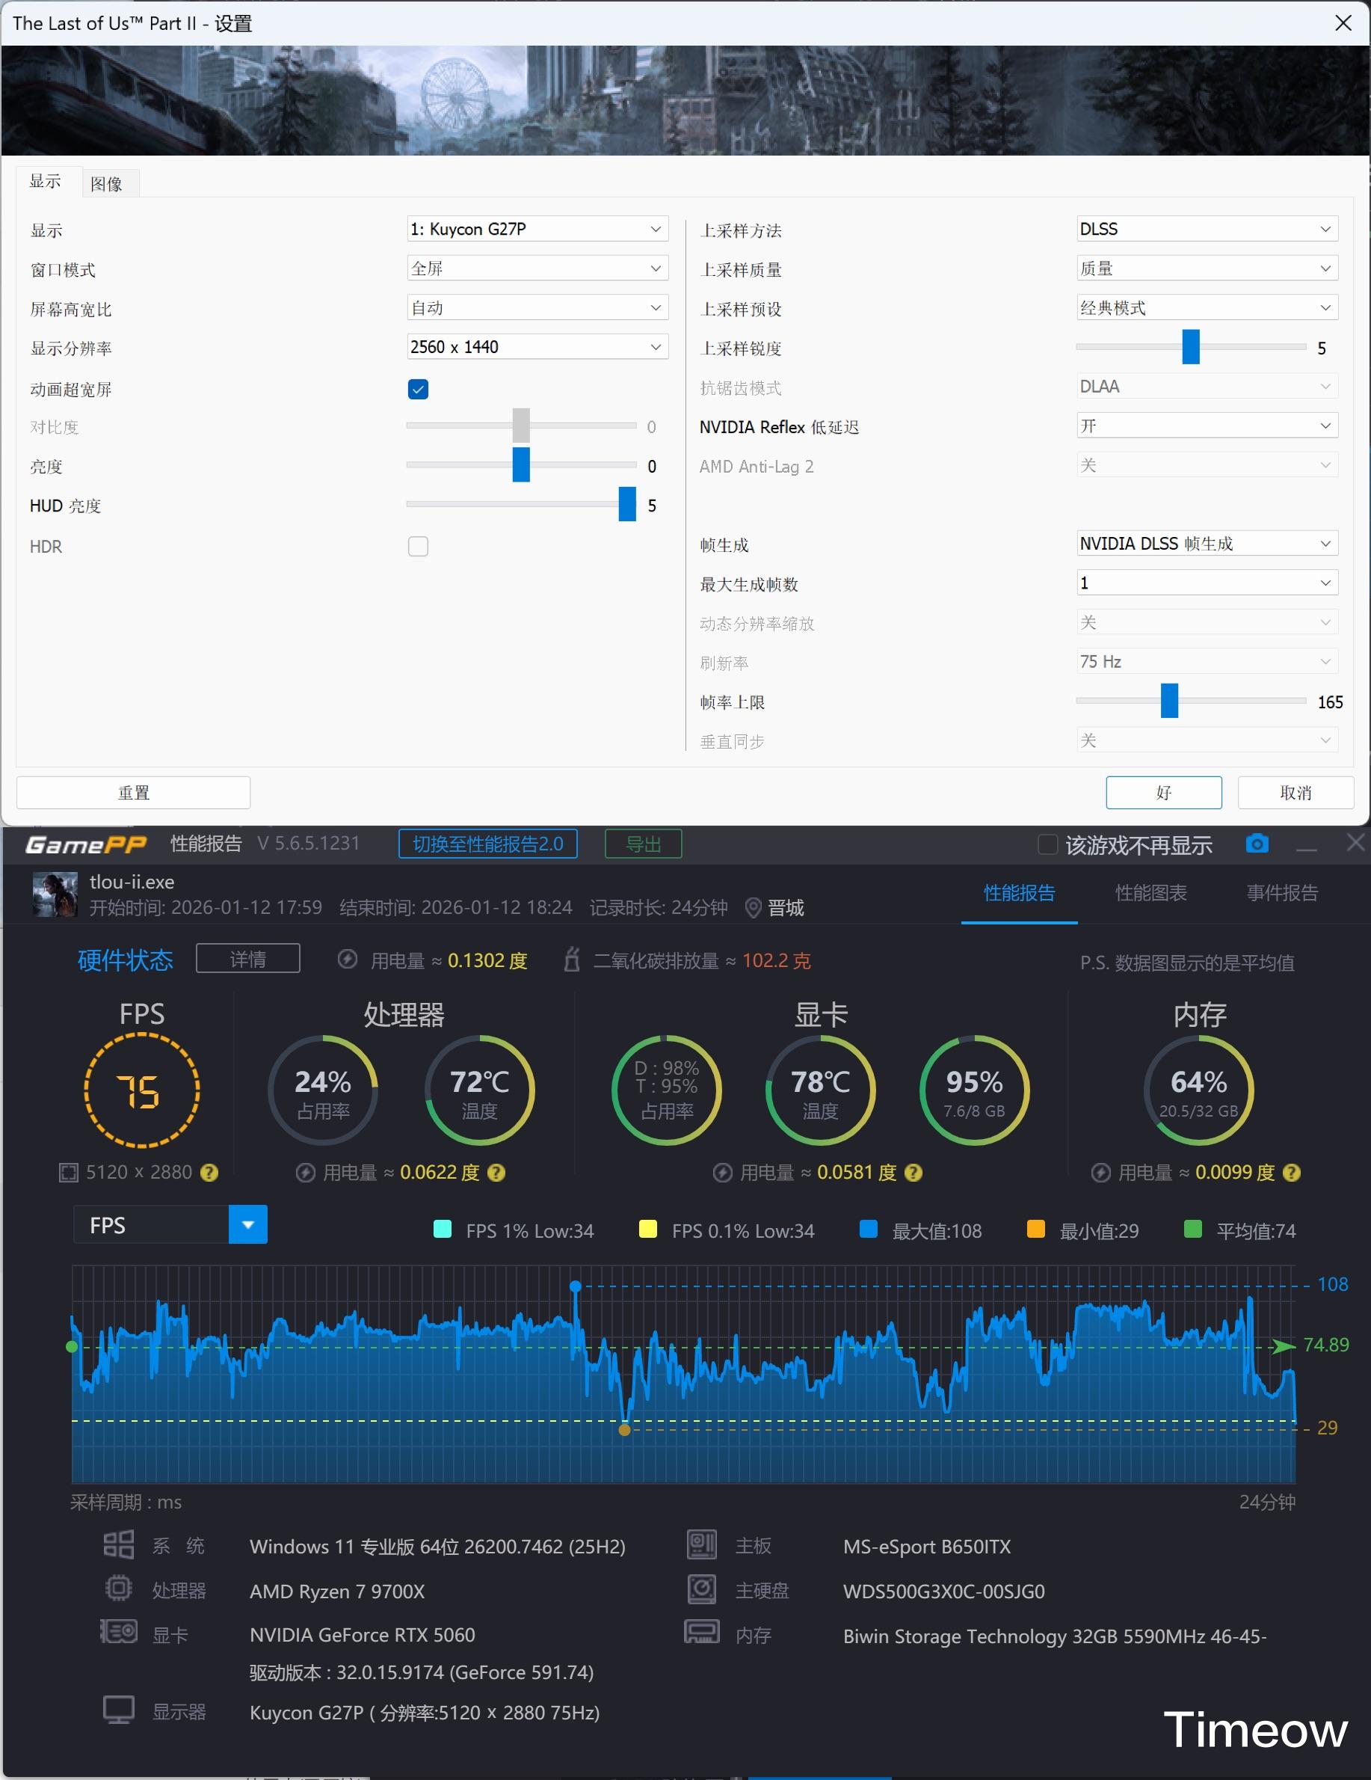The width and height of the screenshot is (1371, 1780).
Task: Click the 帧率上限 slider handle
Action: [1169, 701]
